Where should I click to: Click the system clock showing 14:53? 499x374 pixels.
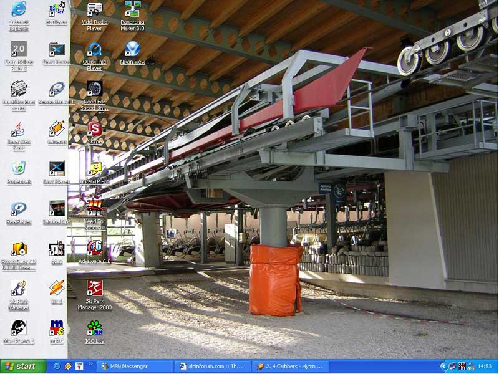483,367
